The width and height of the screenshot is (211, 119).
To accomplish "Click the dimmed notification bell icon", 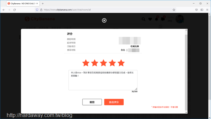I will coord(156,19).
